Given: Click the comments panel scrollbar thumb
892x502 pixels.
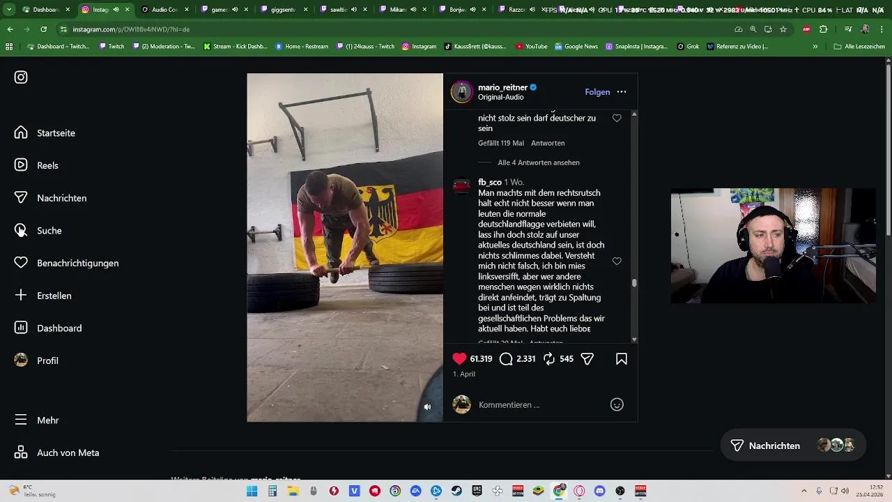Looking at the screenshot, I should 634,283.
